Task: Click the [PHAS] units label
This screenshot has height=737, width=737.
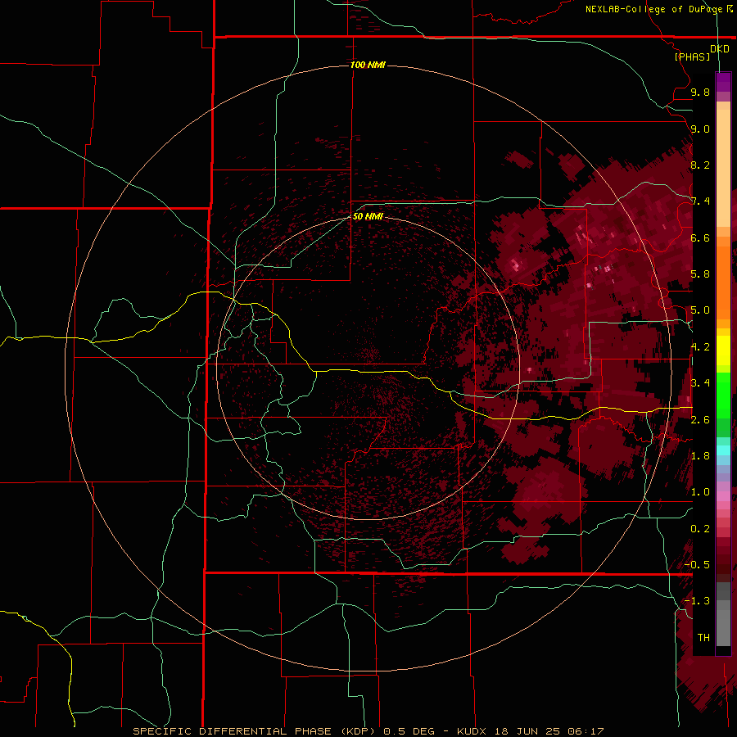Action: click(692, 57)
